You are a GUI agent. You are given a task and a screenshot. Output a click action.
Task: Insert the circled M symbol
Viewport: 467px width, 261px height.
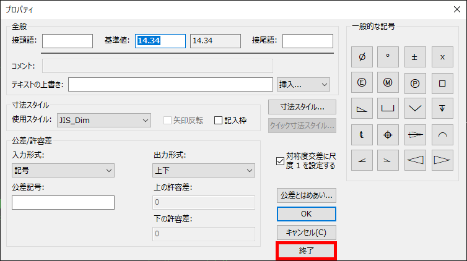[x=388, y=82]
